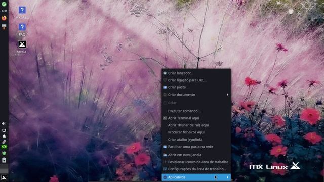Click the folder icon beside 'Criar pasta...'
The width and height of the screenshot is (324, 182).
(165, 87)
